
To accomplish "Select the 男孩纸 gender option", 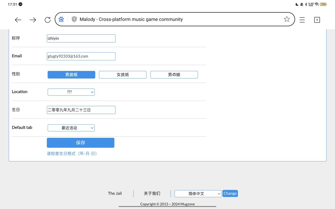I will click(71, 75).
